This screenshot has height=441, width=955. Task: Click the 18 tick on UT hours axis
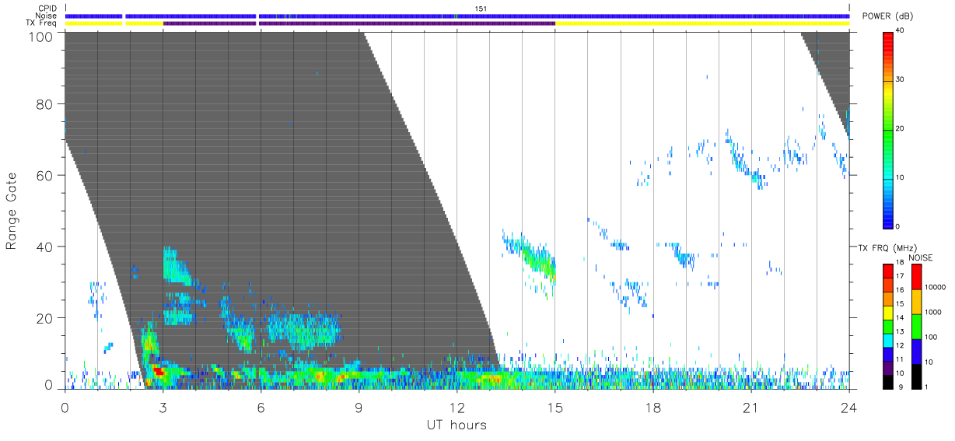pos(652,408)
